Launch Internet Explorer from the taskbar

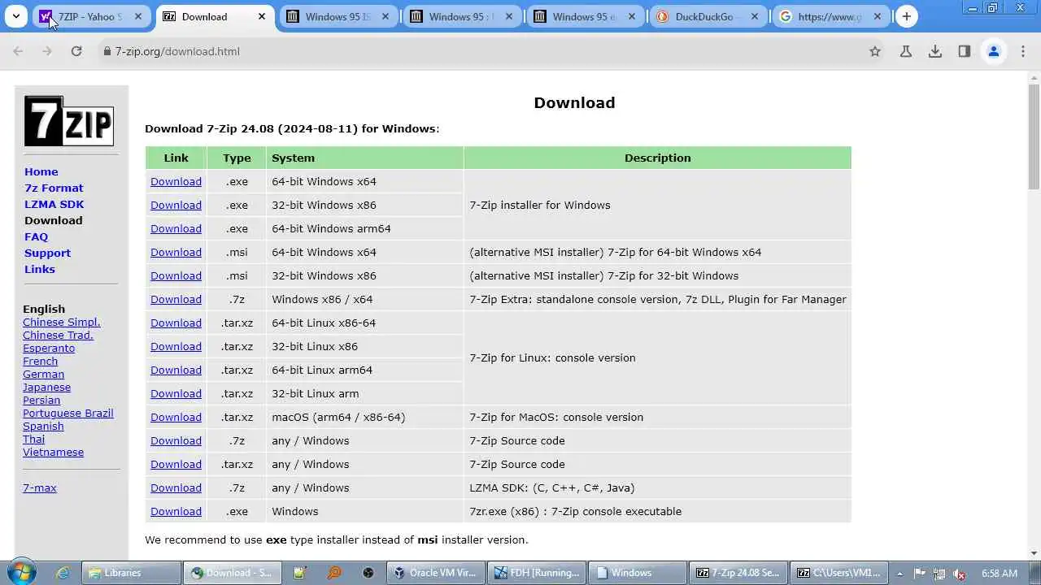tap(63, 573)
